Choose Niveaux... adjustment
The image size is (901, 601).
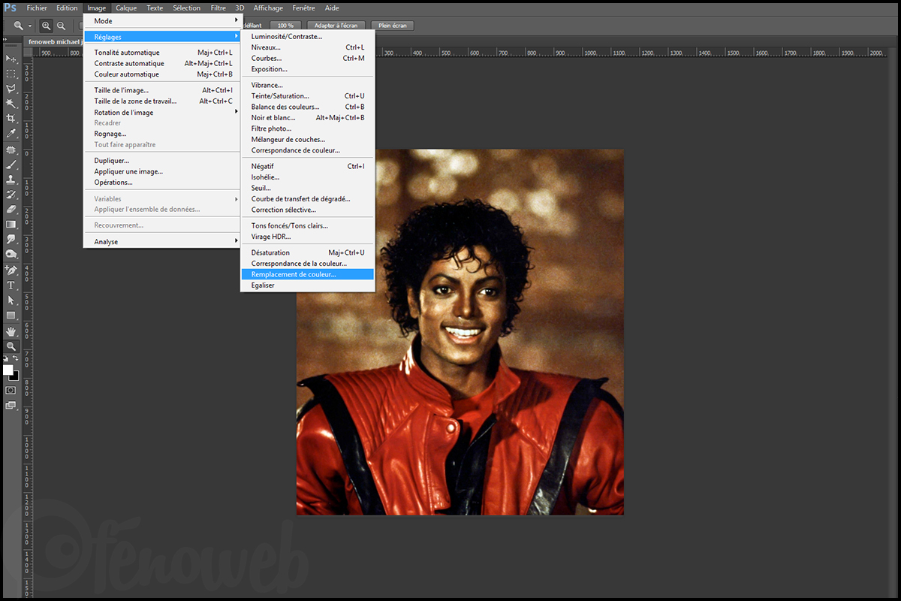point(307,47)
